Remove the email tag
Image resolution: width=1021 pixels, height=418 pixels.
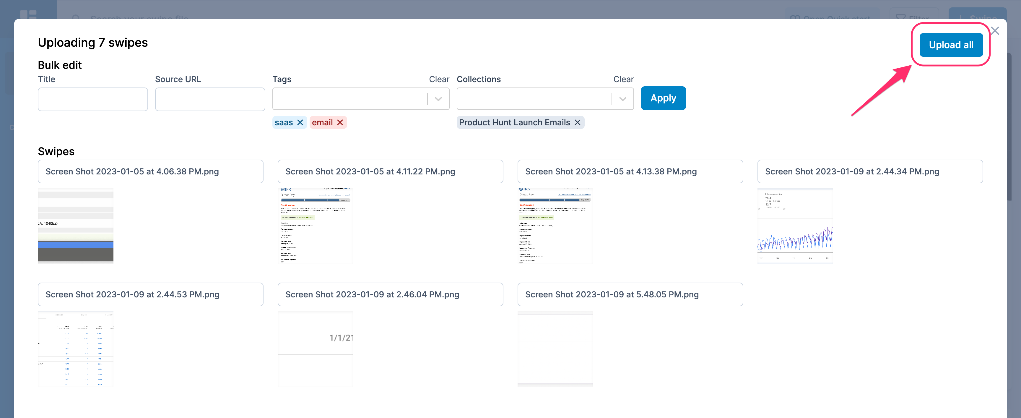pos(340,123)
